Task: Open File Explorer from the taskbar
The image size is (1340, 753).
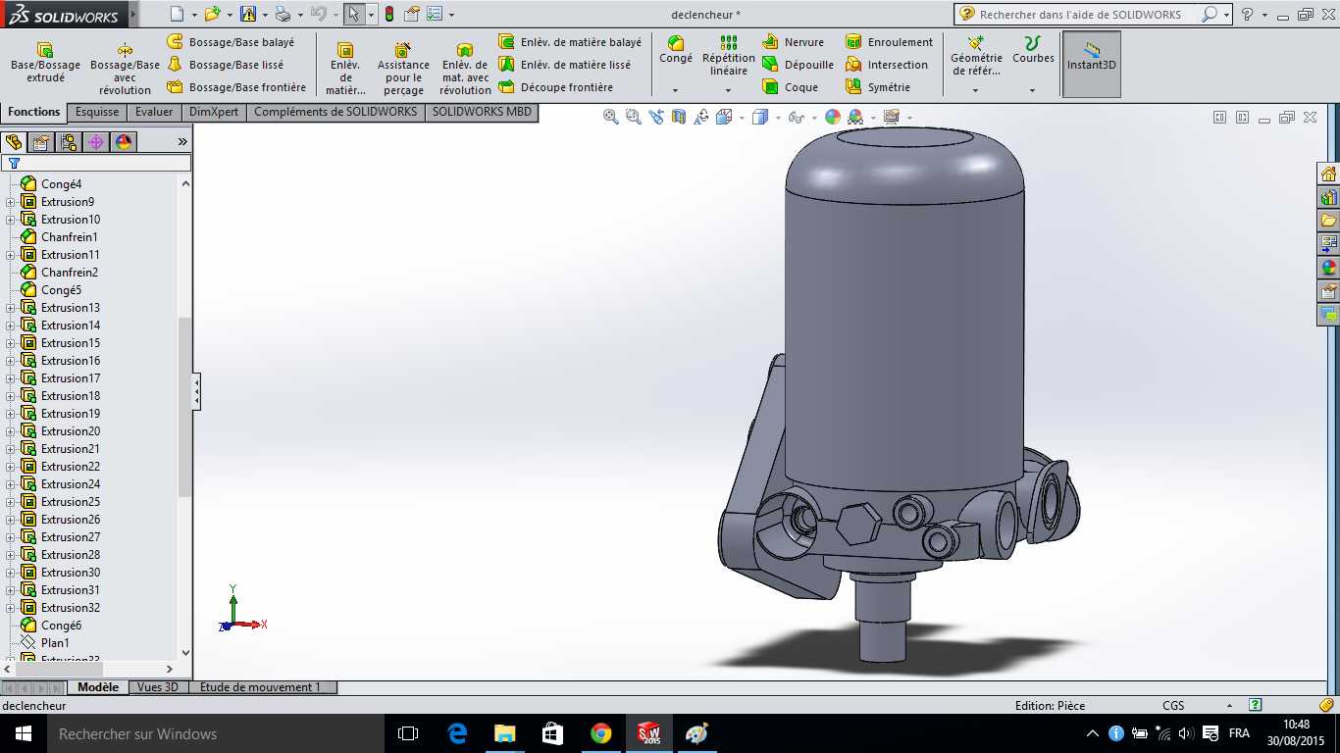Action: tap(504, 733)
